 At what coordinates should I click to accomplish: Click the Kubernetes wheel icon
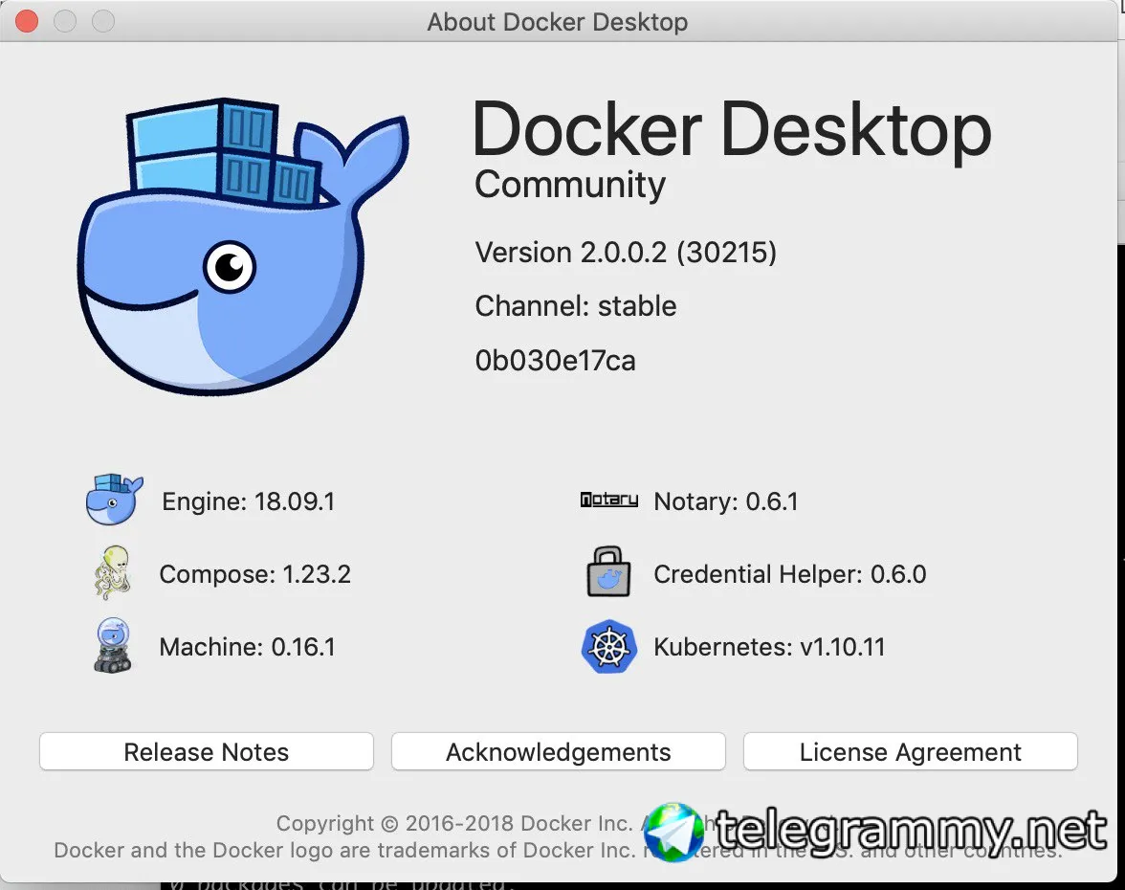click(608, 646)
